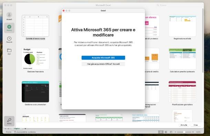Go to previous sheet arrow
Screen dimensions: 210x136
(x=6, y=129)
